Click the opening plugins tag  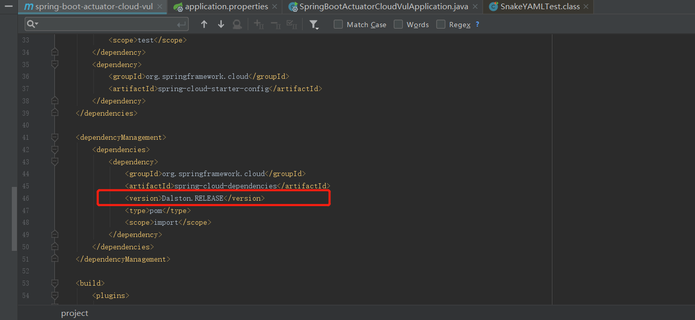pyautogui.click(x=111, y=295)
